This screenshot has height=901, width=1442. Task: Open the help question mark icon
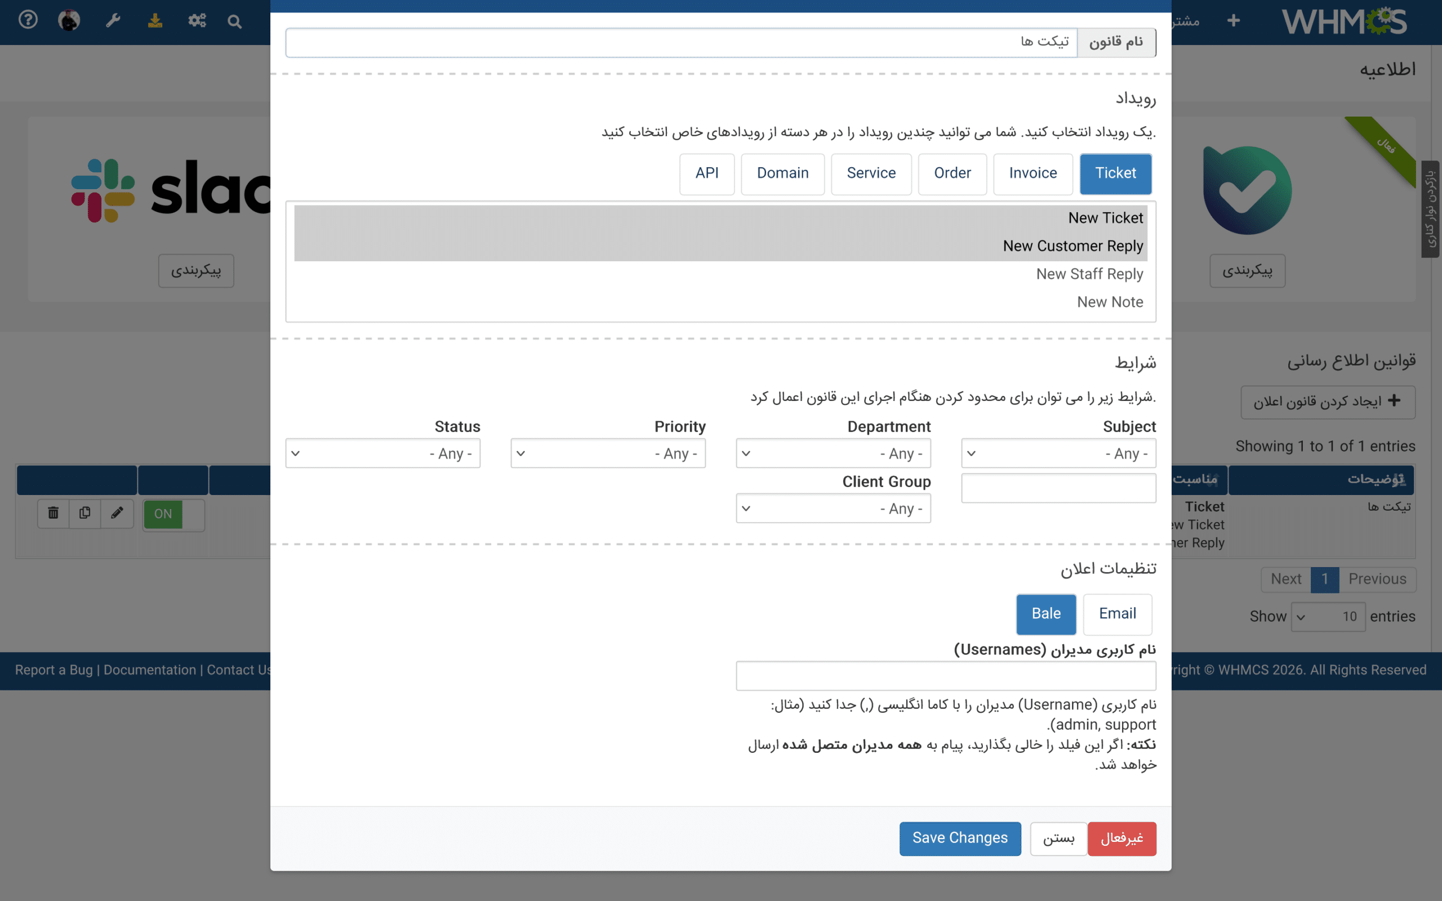point(28,20)
